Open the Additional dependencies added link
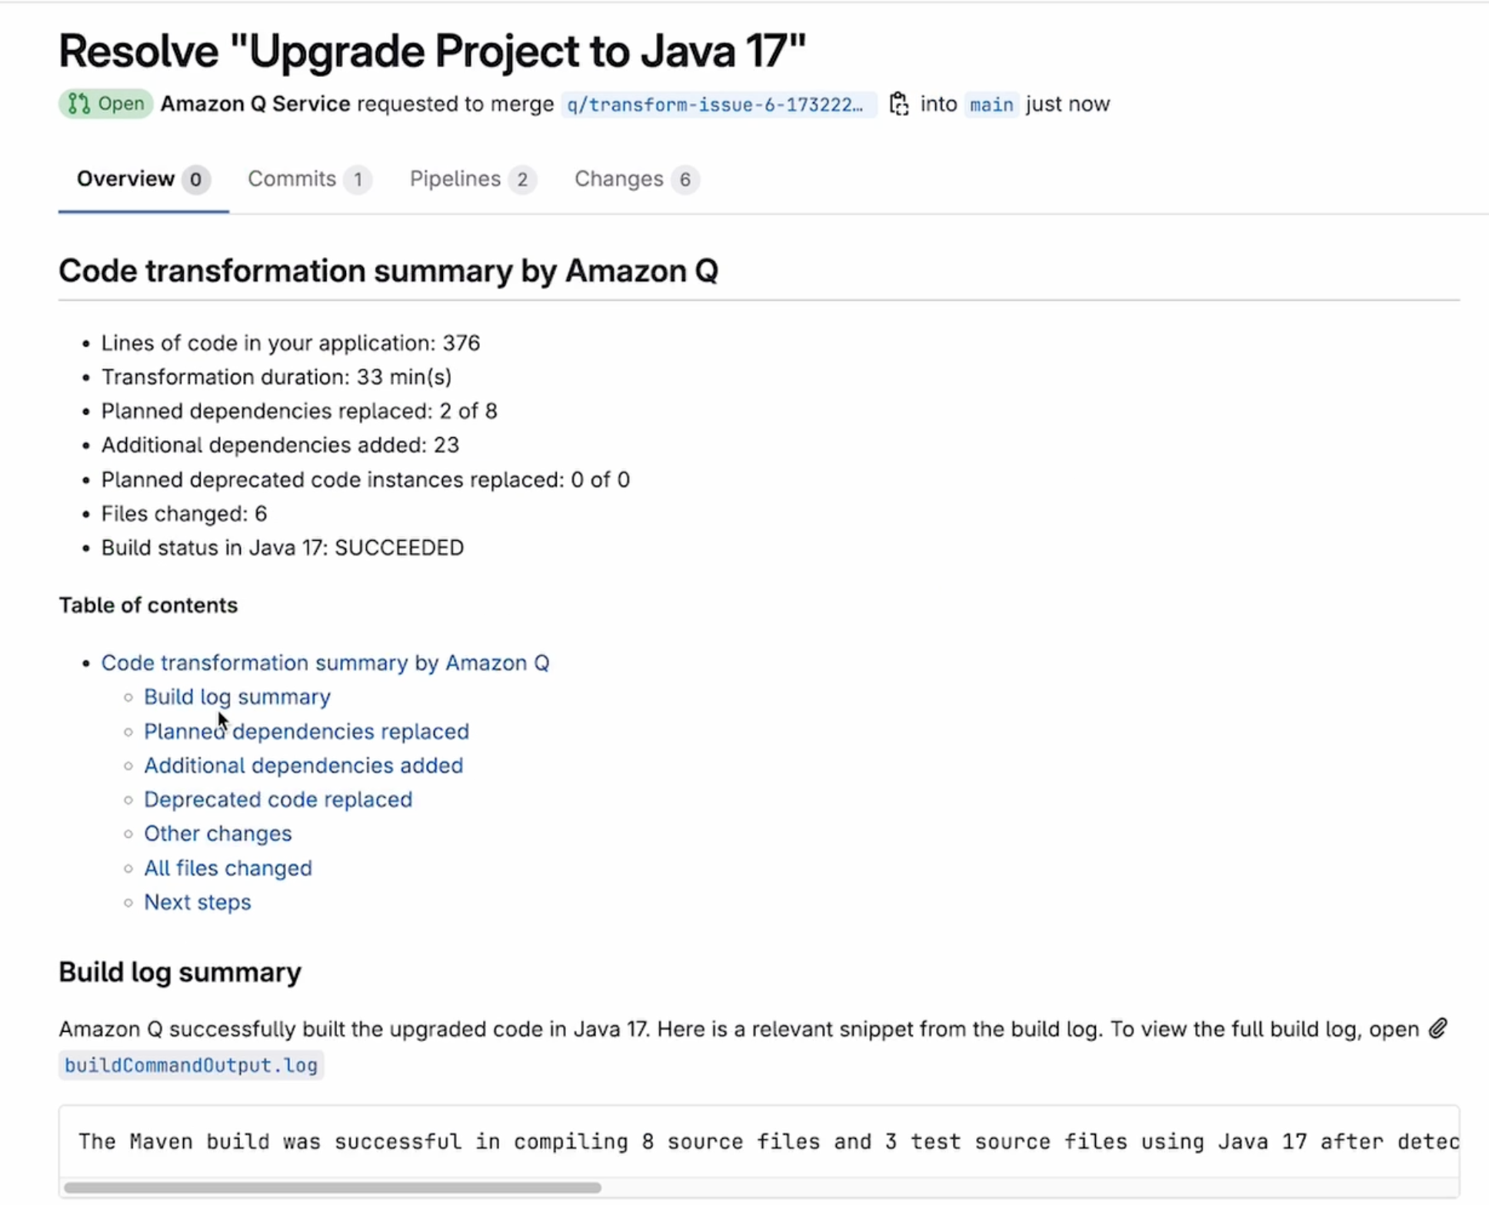Image resolution: width=1489 pixels, height=1205 pixels. [x=303, y=765]
